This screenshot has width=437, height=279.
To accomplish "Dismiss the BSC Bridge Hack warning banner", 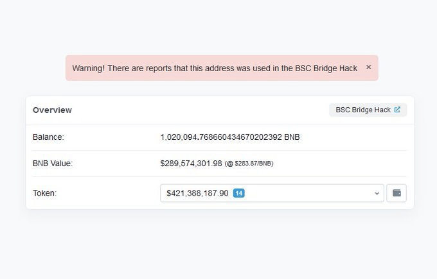I will coord(368,67).
